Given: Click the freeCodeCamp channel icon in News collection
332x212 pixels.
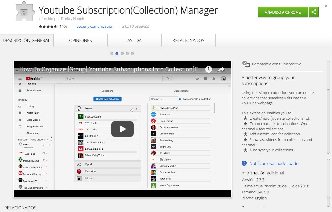Looking at the screenshot, I should pos(81,116).
